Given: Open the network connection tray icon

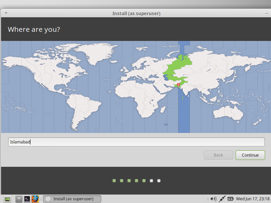Looking at the screenshot, I should (x=222, y=199).
